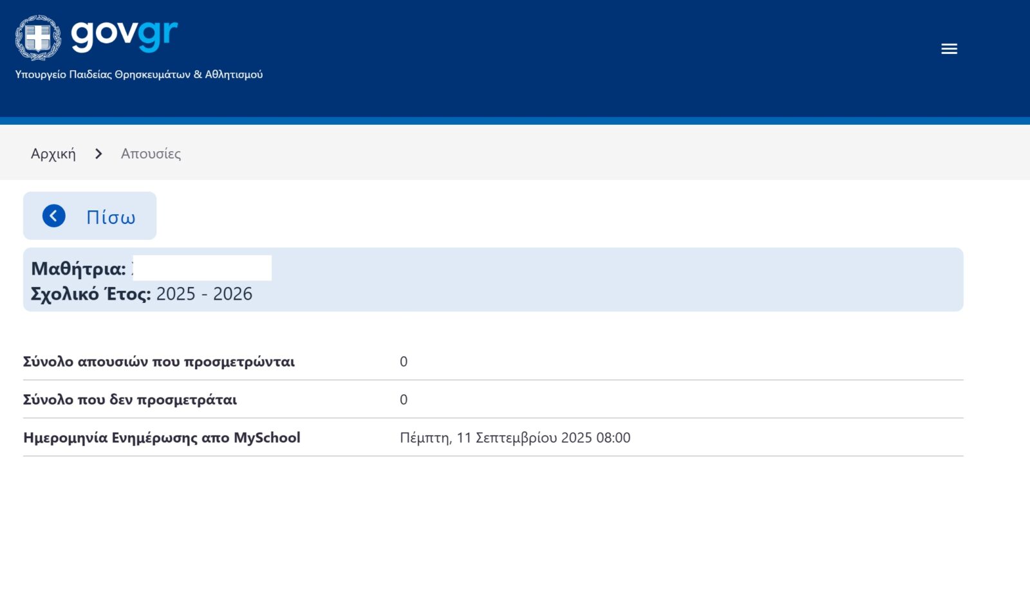Click the ministry name under the logo
The image size is (1030, 613).
pos(139,75)
